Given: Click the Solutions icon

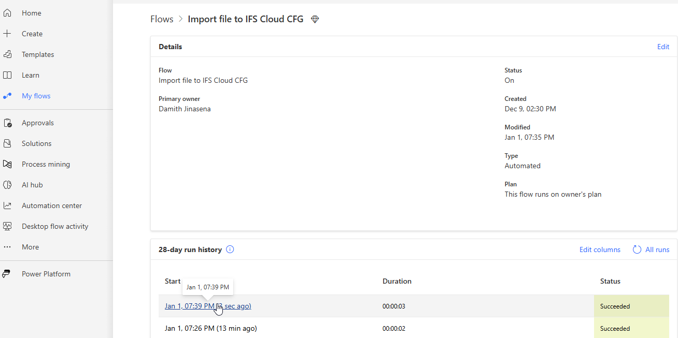Looking at the screenshot, I should [x=7, y=143].
